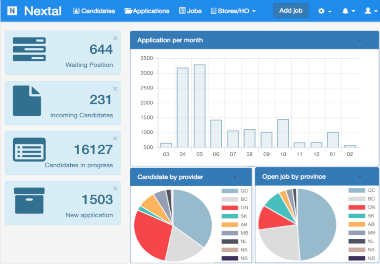380x264 pixels.
Task: Click the Add job button
Action: [x=291, y=11]
